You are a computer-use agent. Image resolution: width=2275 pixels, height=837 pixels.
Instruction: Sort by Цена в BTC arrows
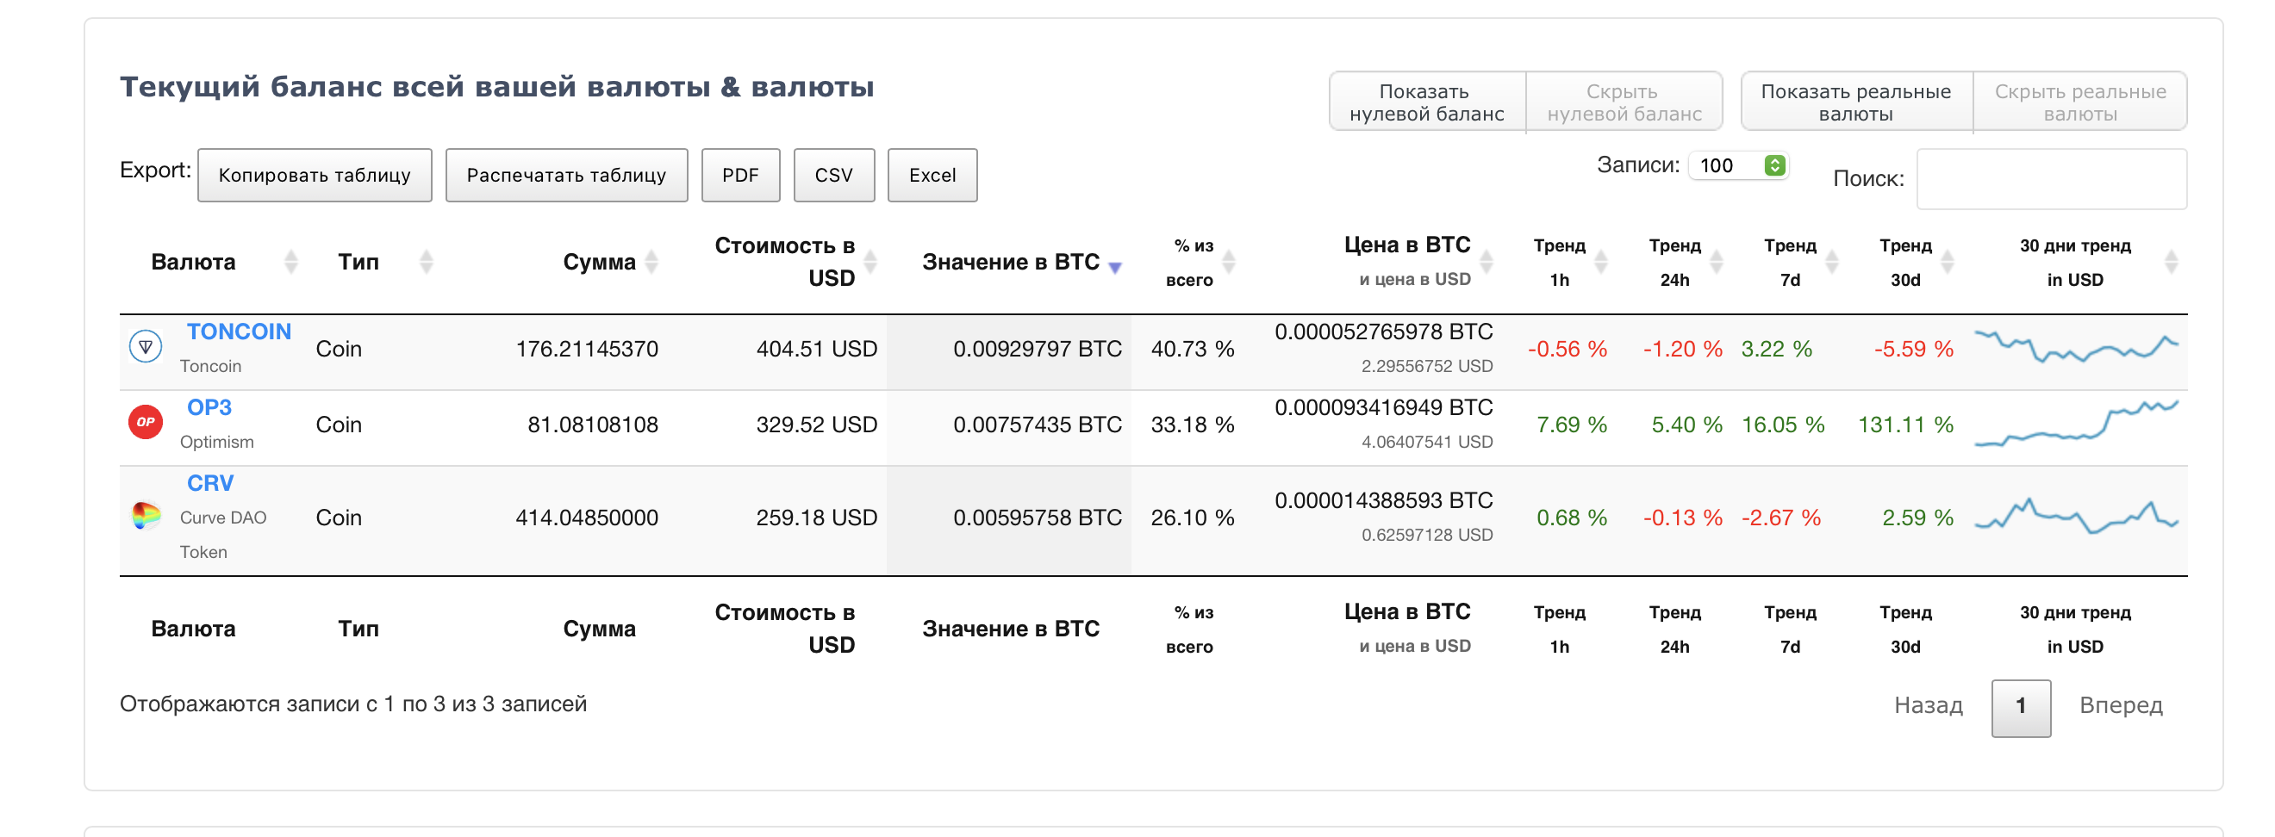point(1487,261)
